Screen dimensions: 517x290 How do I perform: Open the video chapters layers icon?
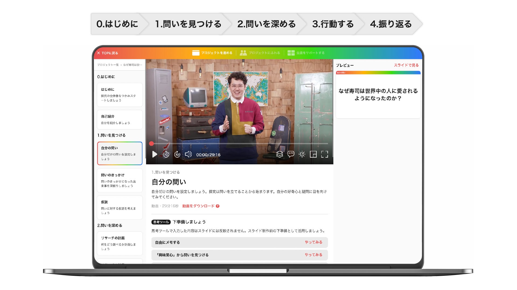pyautogui.click(x=280, y=154)
